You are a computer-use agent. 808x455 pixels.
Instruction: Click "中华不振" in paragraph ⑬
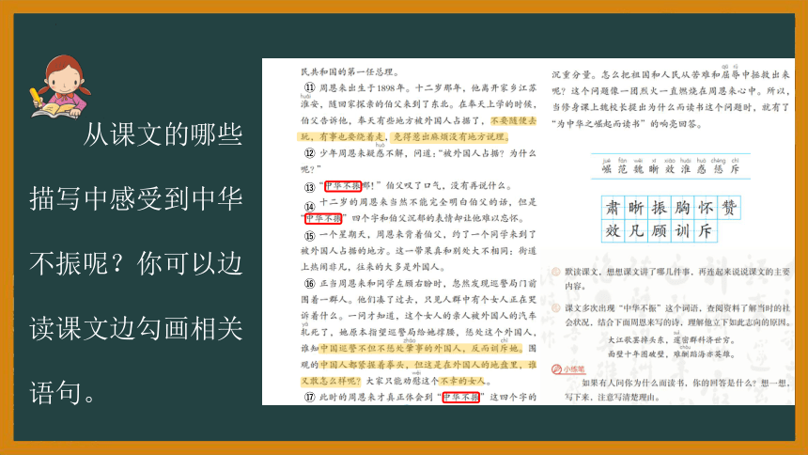pyautogui.click(x=343, y=186)
